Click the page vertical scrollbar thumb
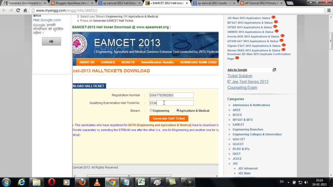 click(331, 41)
